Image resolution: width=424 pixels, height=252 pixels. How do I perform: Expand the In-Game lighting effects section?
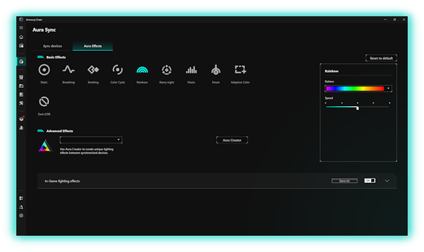pyautogui.click(x=387, y=181)
